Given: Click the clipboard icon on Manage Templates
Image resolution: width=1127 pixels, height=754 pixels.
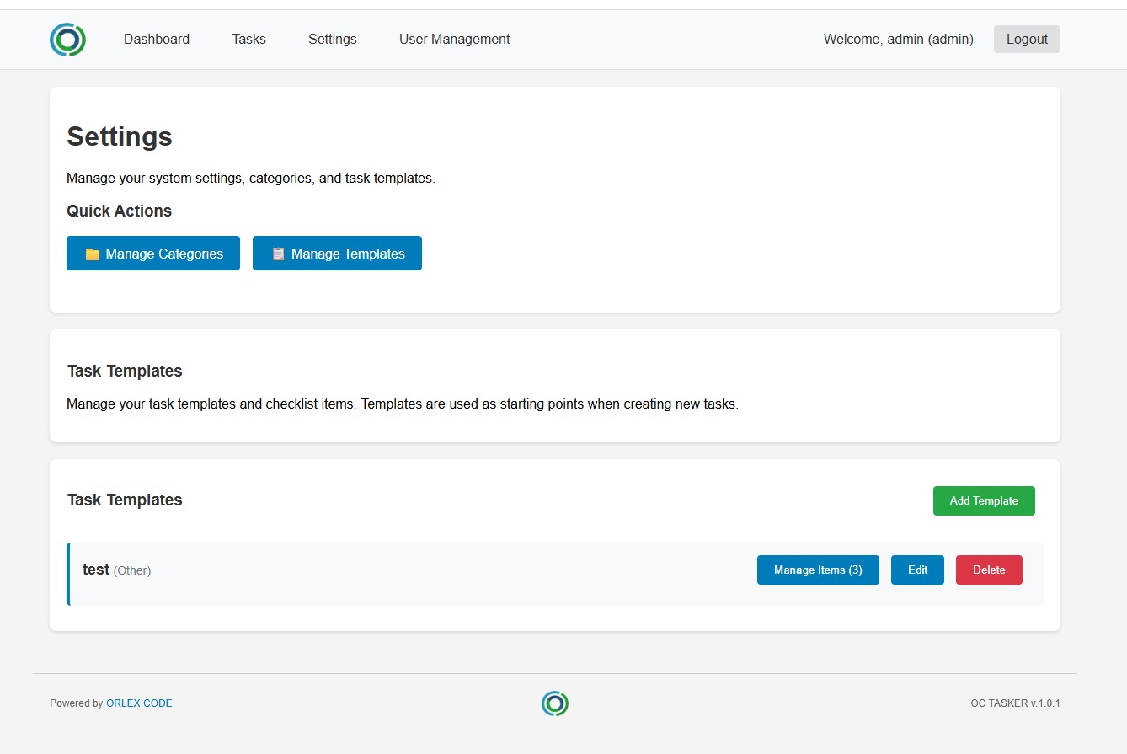Looking at the screenshot, I should pos(278,254).
